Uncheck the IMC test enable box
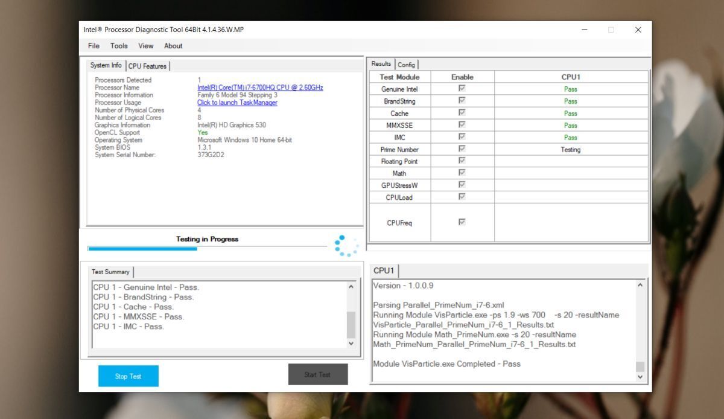This screenshot has width=724, height=419. coord(462,136)
